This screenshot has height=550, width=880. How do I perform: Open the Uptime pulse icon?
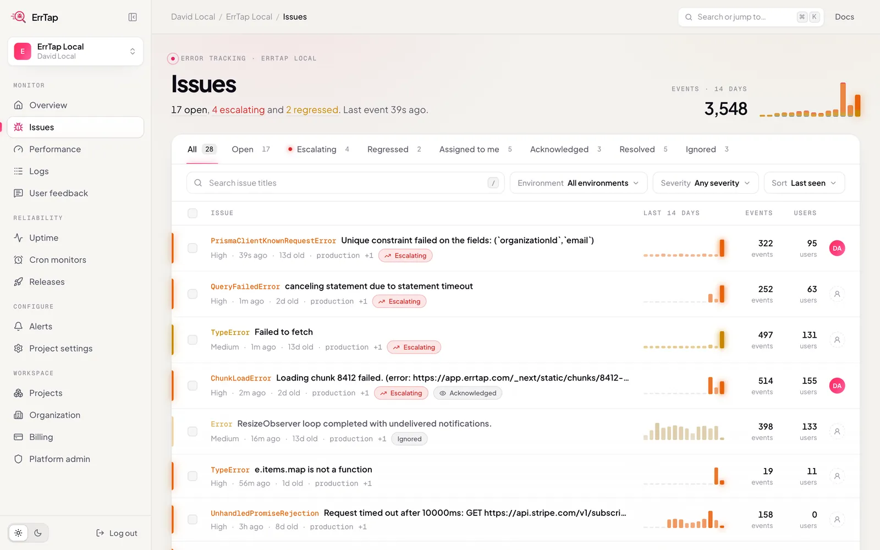pos(18,238)
